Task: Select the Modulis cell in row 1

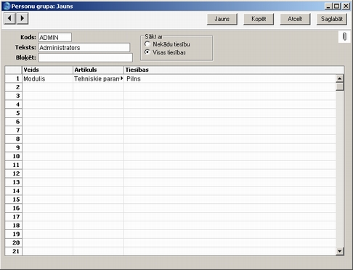Action: tap(47, 78)
